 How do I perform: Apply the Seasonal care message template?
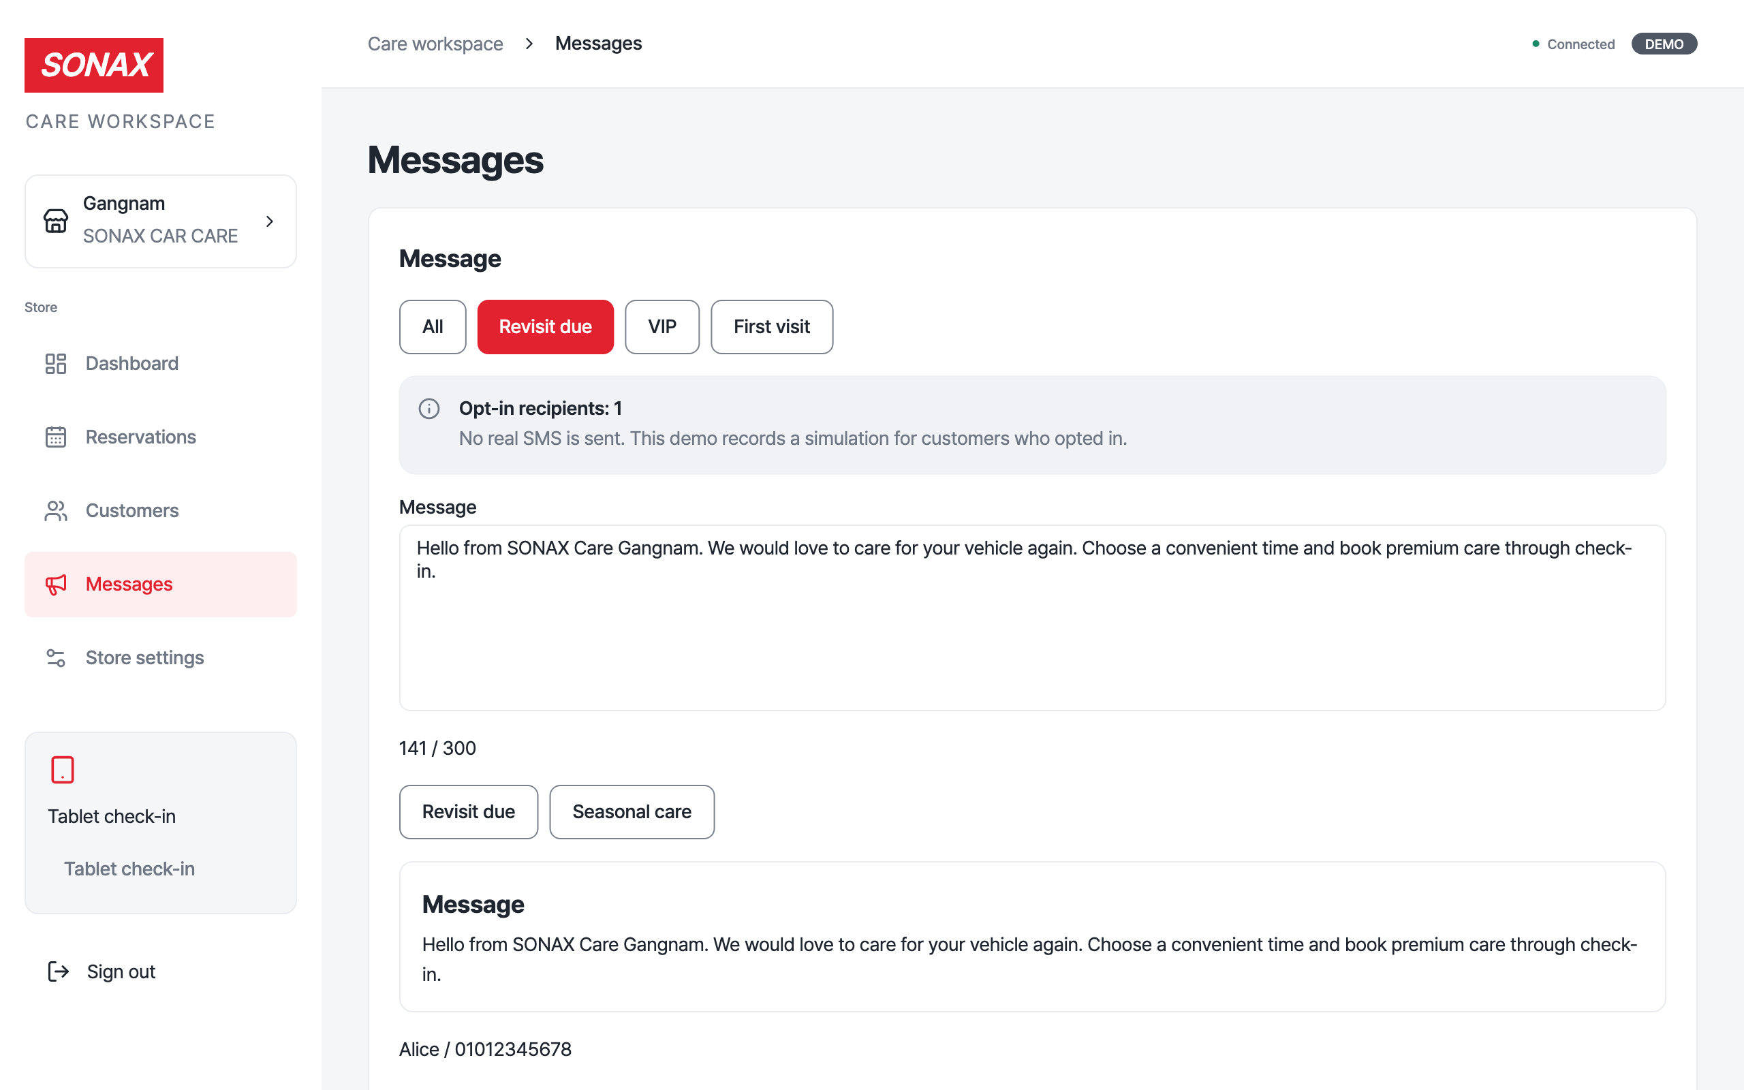coord(632,812)
